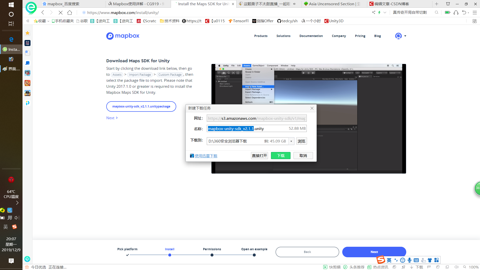Click the Mapbox logo on the webpage

click(x=122, y=36)
